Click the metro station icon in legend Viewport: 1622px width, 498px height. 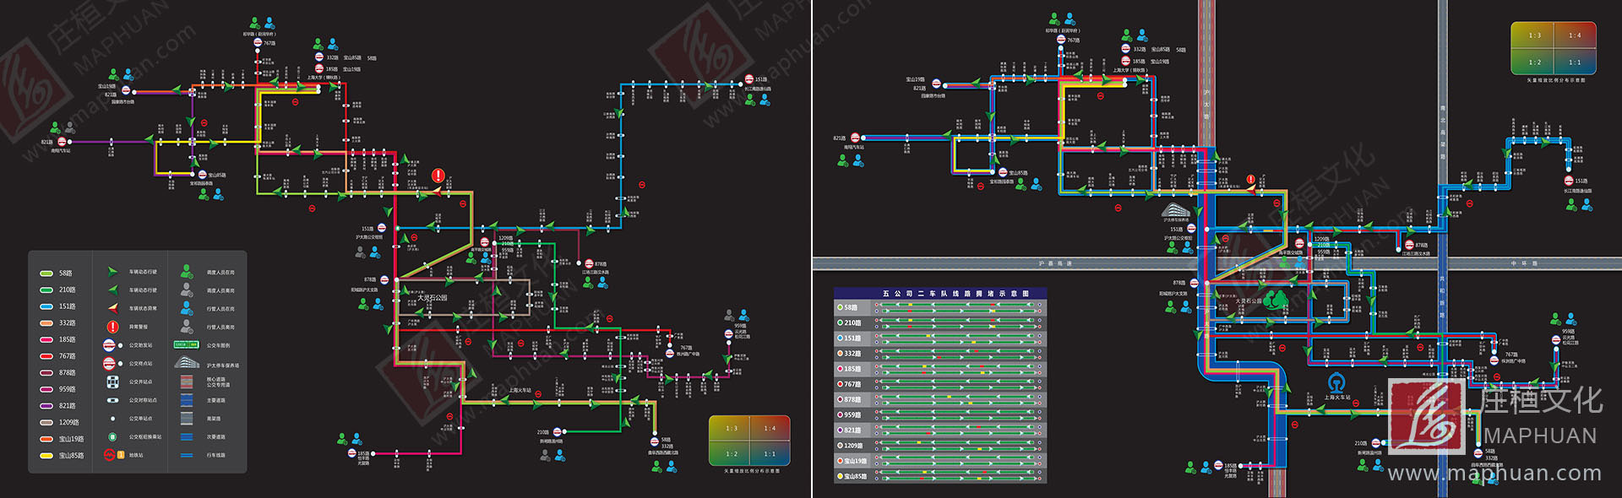[109, 455]
